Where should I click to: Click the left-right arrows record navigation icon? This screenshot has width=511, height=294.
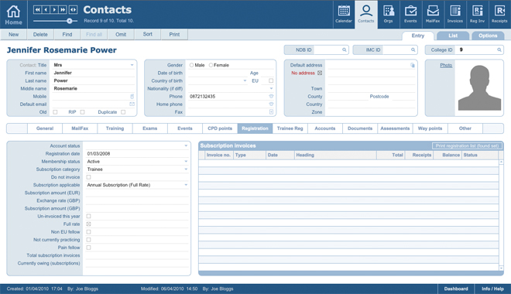pyautogui.click(x=74, y=10)
